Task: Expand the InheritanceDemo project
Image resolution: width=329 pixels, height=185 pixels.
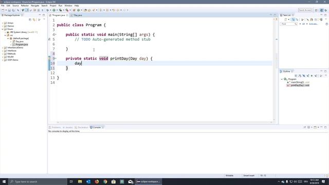Action: click(x=3, y=48)
